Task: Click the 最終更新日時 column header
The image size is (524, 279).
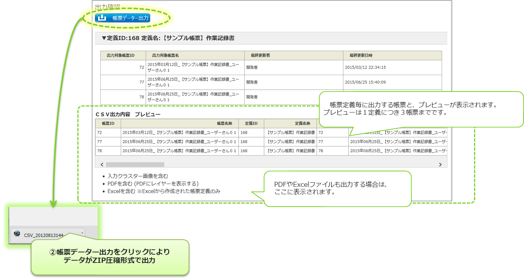Action: (x=361, y=55)
